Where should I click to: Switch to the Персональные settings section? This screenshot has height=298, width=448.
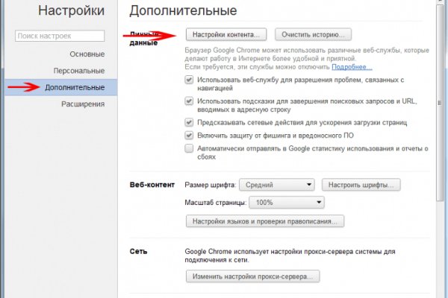(x=78, y=71)
